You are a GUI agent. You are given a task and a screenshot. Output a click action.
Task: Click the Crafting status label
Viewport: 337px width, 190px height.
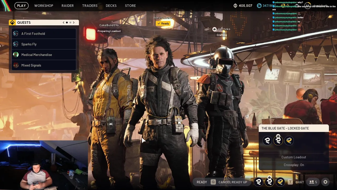pos(222,35)
